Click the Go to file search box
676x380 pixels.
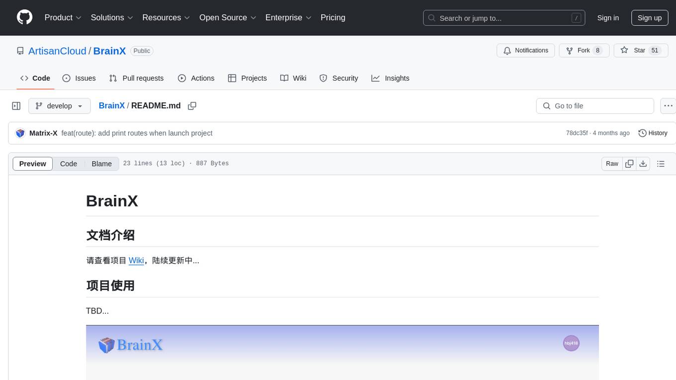pyautogui.click(x=595, y=106)
